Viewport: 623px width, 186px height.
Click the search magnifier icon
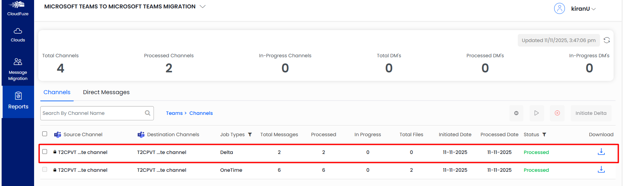click(148, 113)
